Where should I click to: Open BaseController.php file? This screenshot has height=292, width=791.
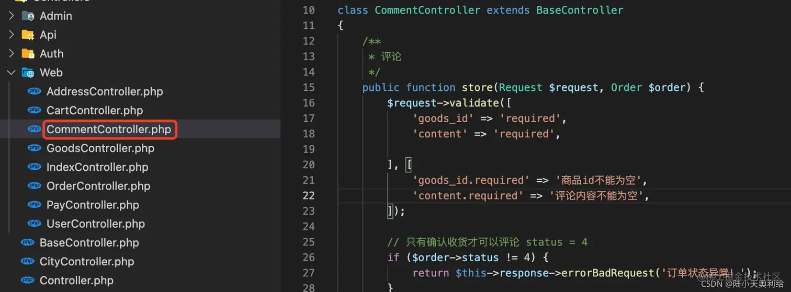pyautogui.click(x=89, y=242)
